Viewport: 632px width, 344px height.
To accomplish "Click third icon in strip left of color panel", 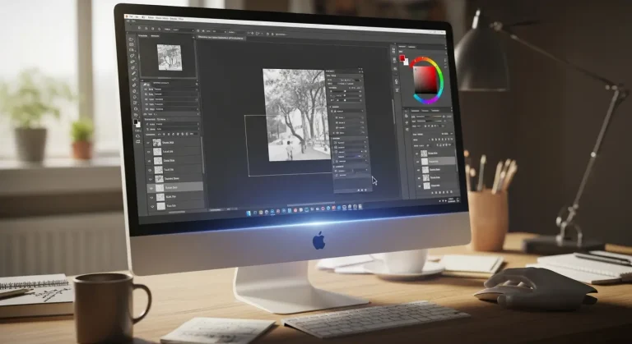I will [x=395, y=69].
